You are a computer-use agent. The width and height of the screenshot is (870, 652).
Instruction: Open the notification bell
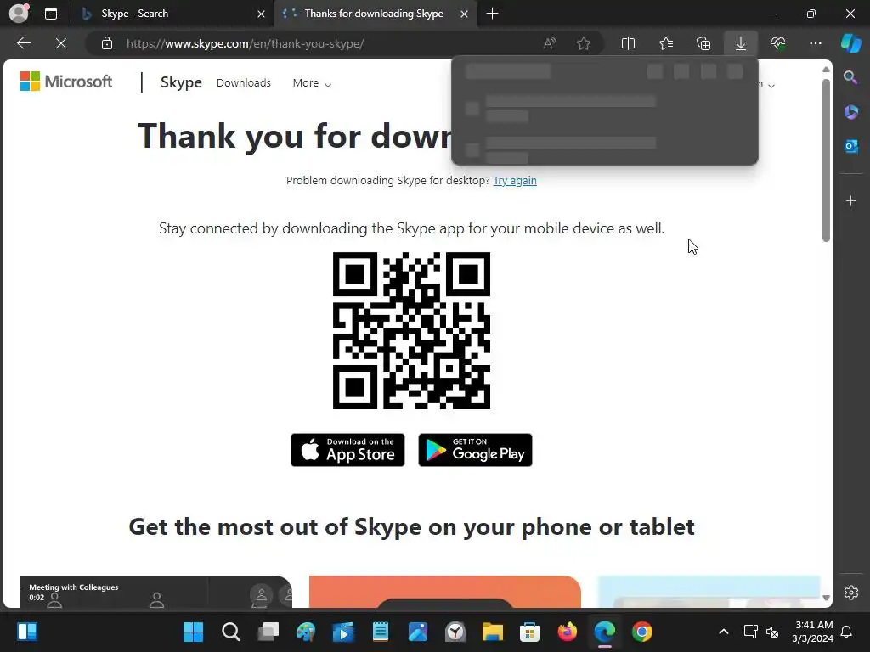(847, 632)
